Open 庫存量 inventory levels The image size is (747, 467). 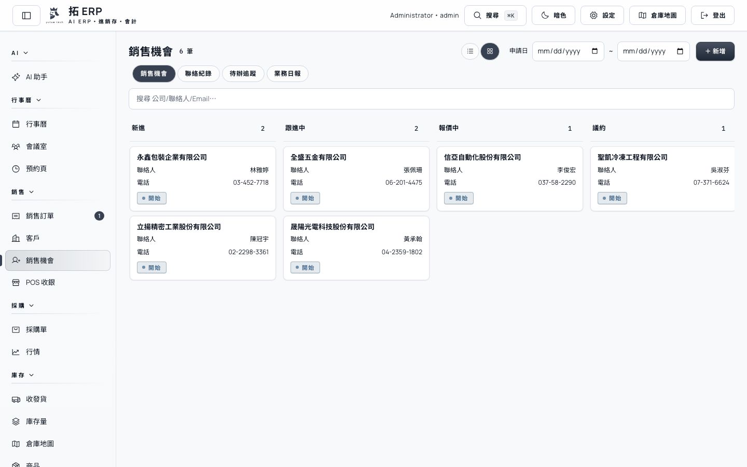58,421
